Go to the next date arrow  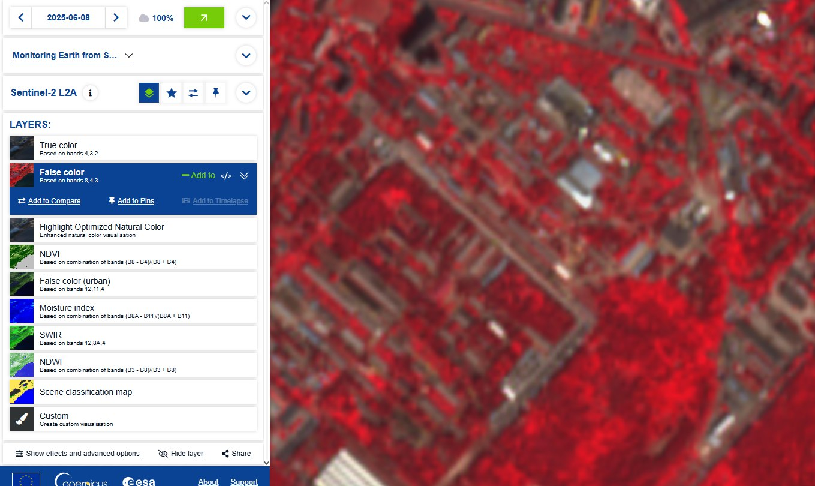pos(116,18)
